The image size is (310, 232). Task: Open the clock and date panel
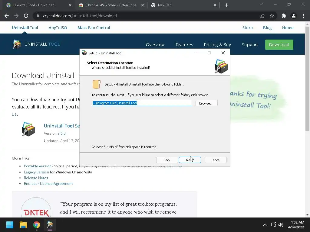click(296, 225)
